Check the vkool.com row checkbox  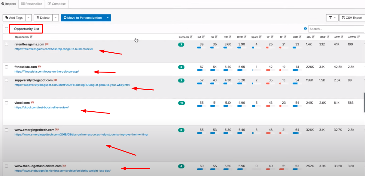[x=7, y=103]
